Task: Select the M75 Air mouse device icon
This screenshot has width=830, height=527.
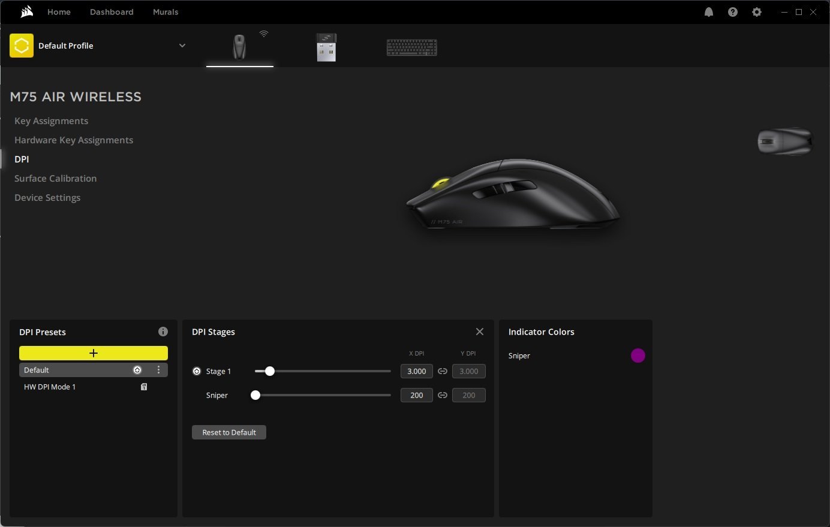Action: click(239, 47)
